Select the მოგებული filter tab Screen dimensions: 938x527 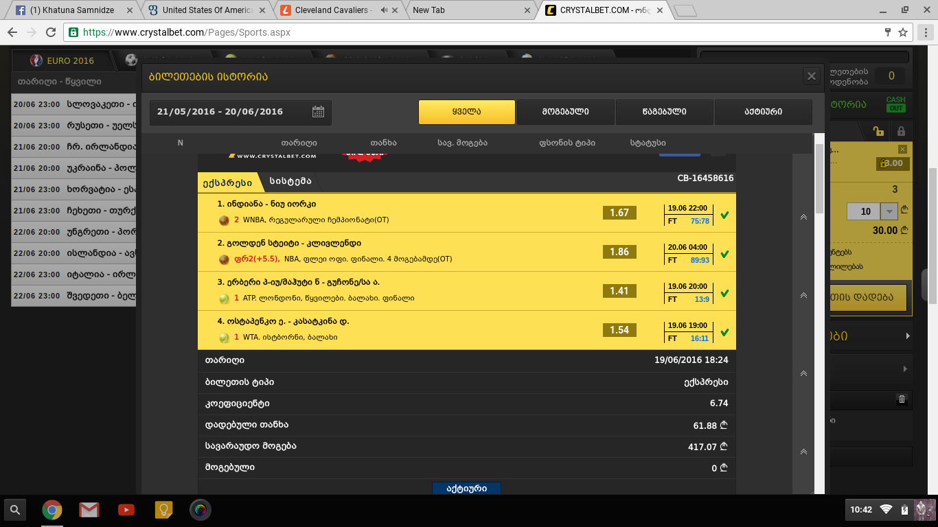tap(565, 112)
